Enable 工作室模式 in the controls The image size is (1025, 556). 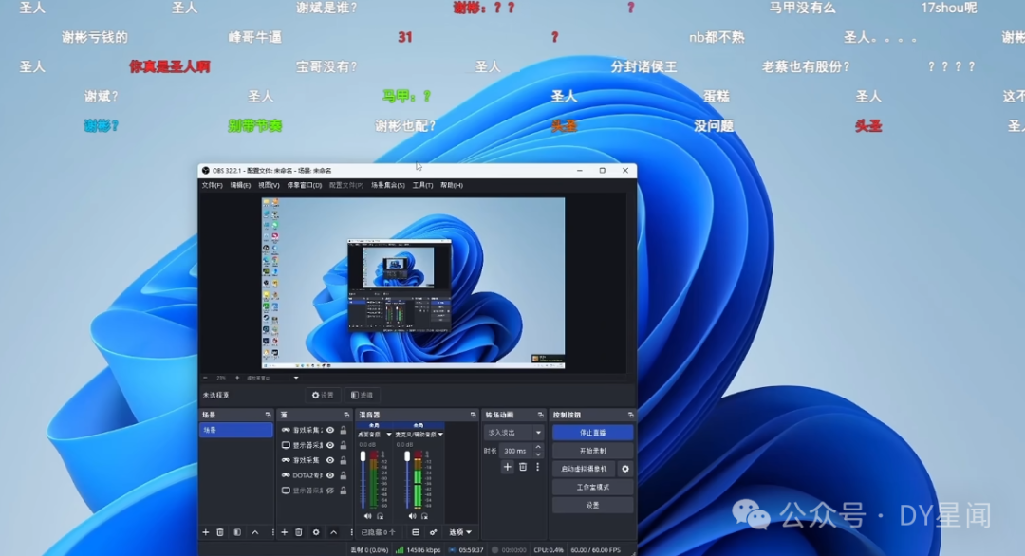point(593,488)
